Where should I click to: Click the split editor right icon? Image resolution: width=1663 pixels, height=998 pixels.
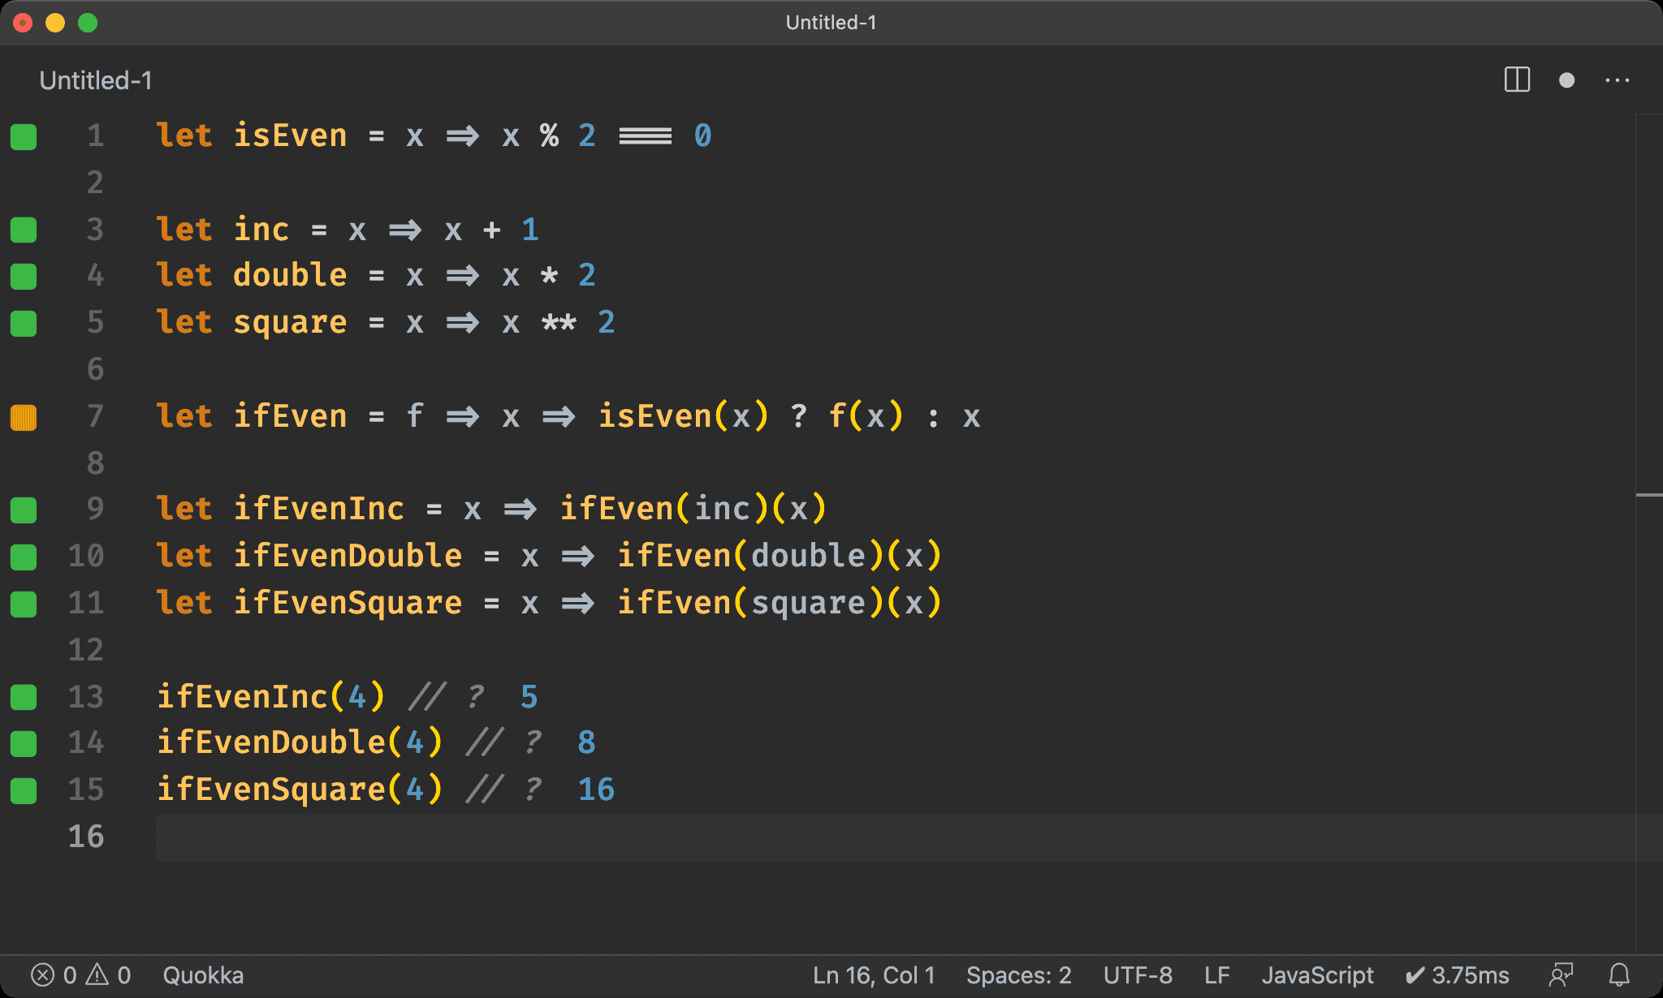coord(1516,80)
